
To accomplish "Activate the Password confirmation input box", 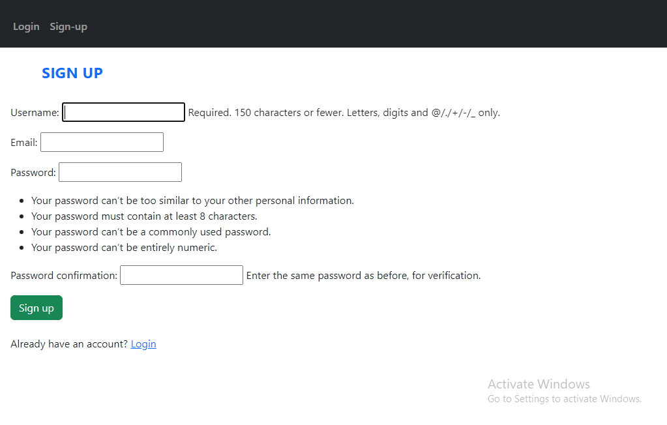I will coord(182,275).
